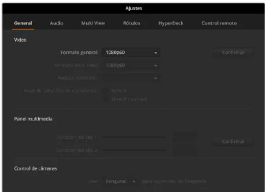Screen dimensions: 265x192
Task: Open the Formato Multi View dropdown
Action: [x=131, y=65]
